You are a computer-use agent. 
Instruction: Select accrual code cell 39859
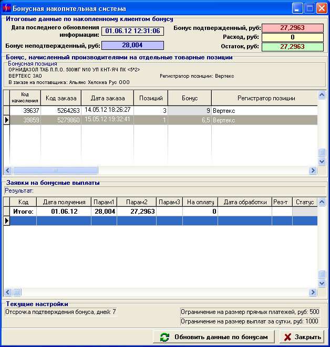coord(25,120)
